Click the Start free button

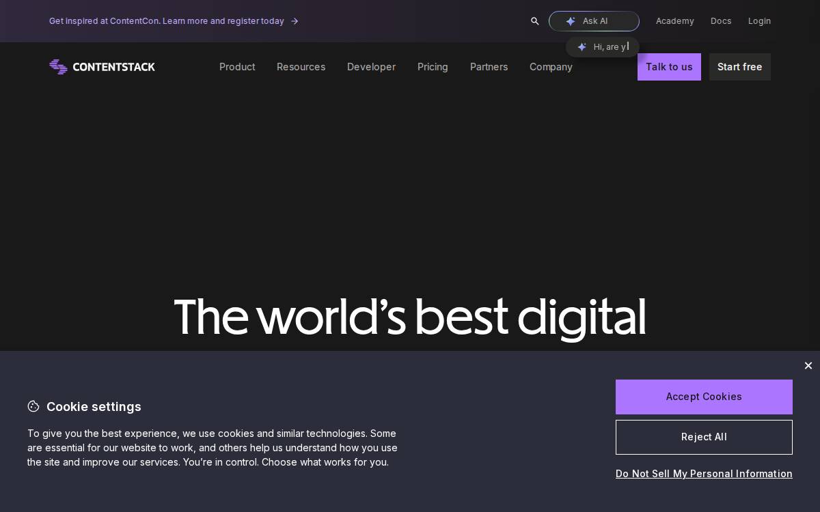tap(740, 67)
